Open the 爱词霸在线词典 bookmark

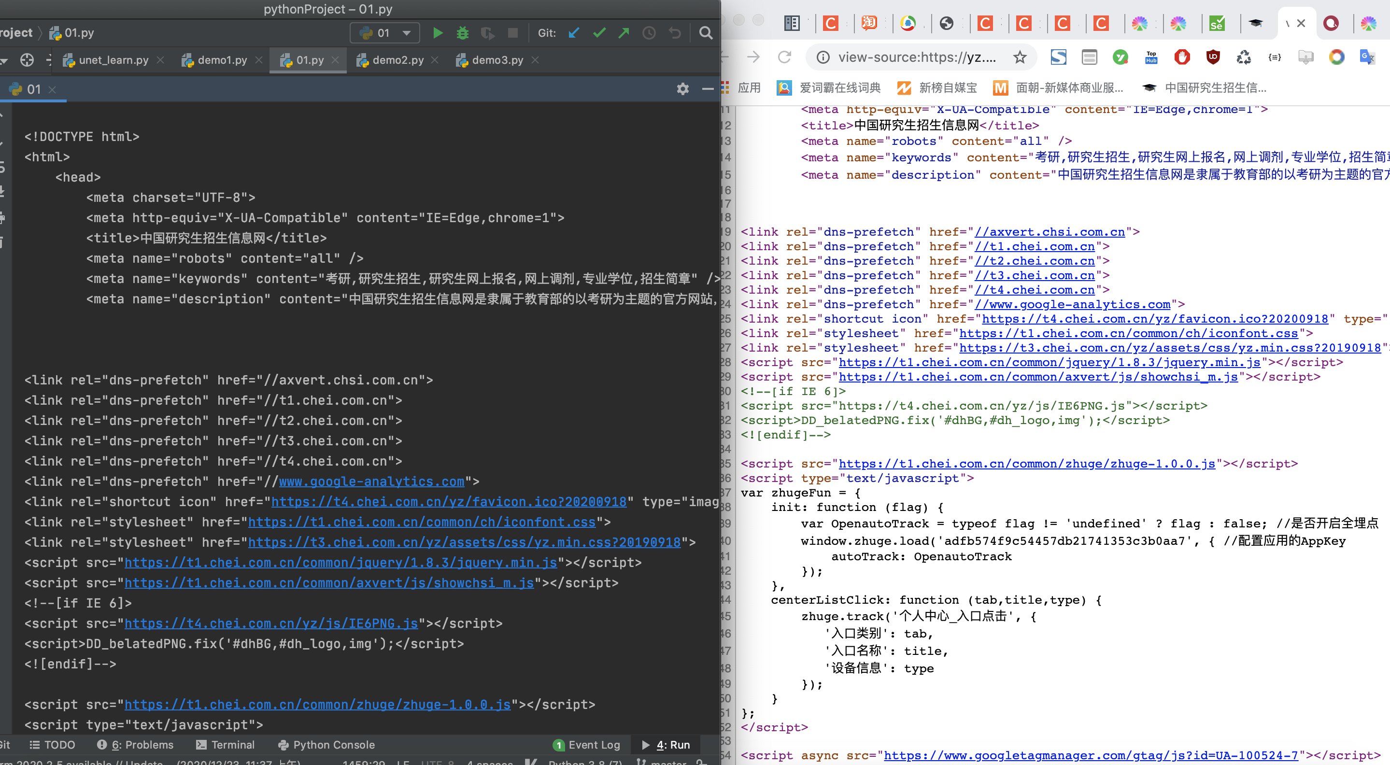coord(828,88)
